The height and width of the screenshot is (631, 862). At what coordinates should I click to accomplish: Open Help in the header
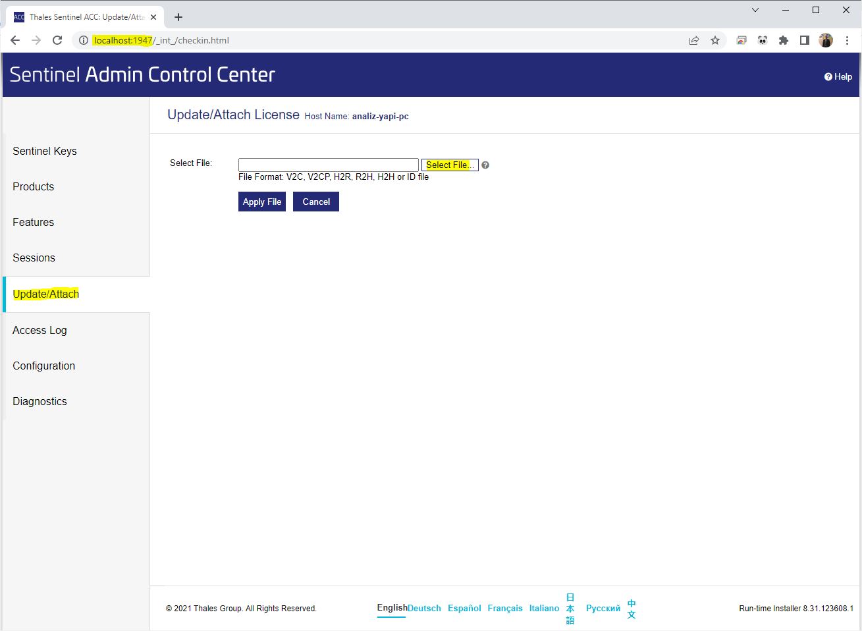click(x=838, y=76)
